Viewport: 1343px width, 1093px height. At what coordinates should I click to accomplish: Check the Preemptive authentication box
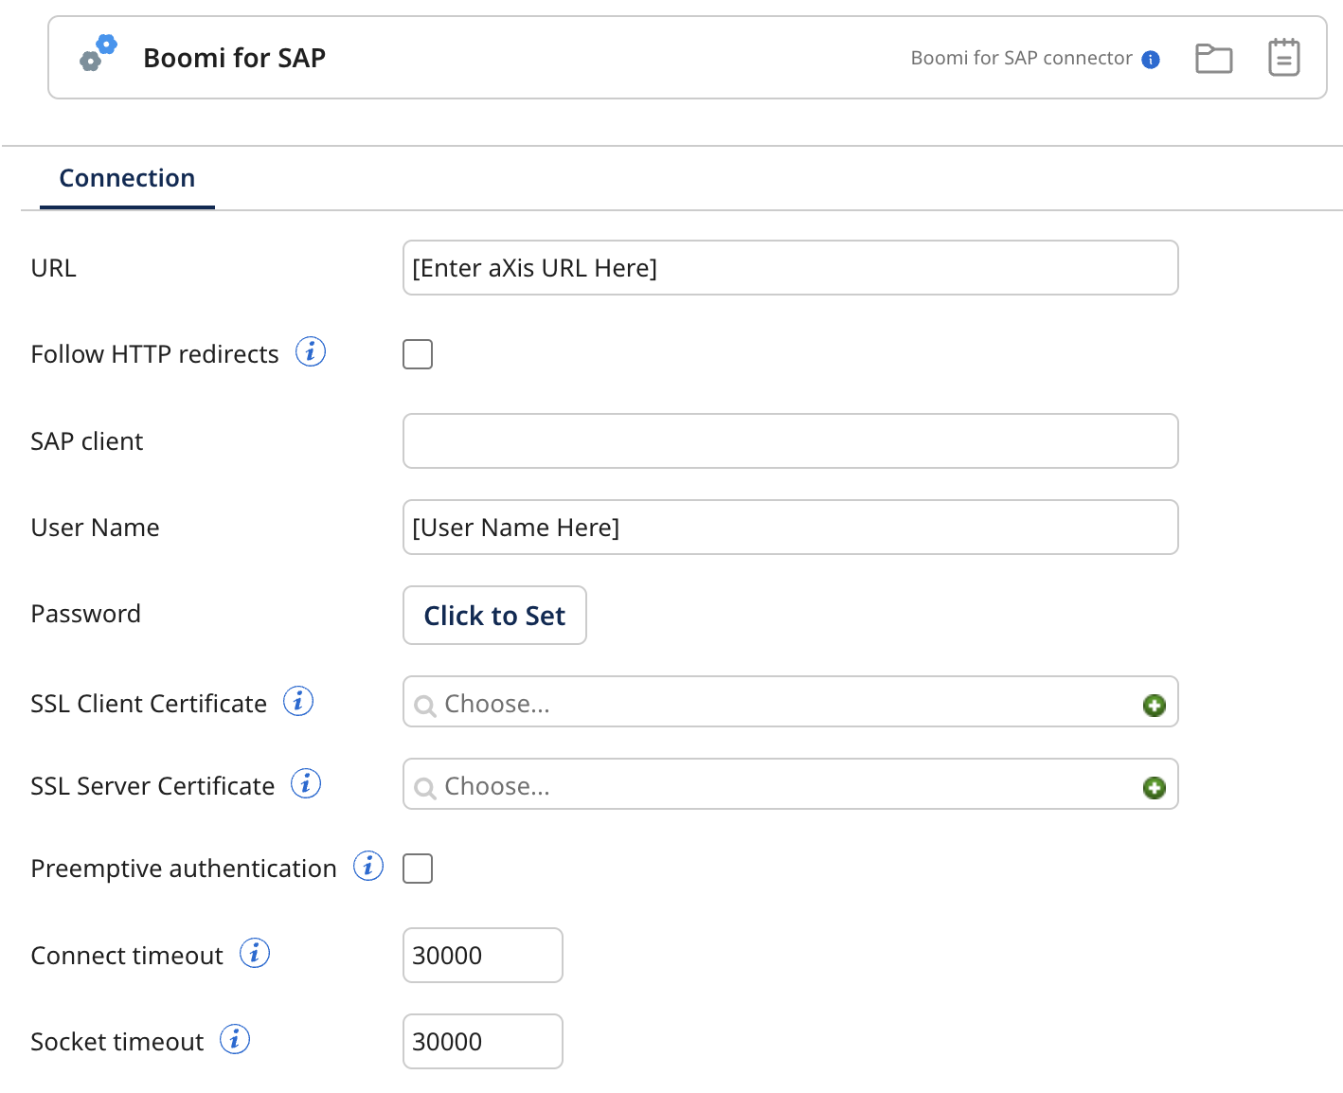tap(418, 868)
